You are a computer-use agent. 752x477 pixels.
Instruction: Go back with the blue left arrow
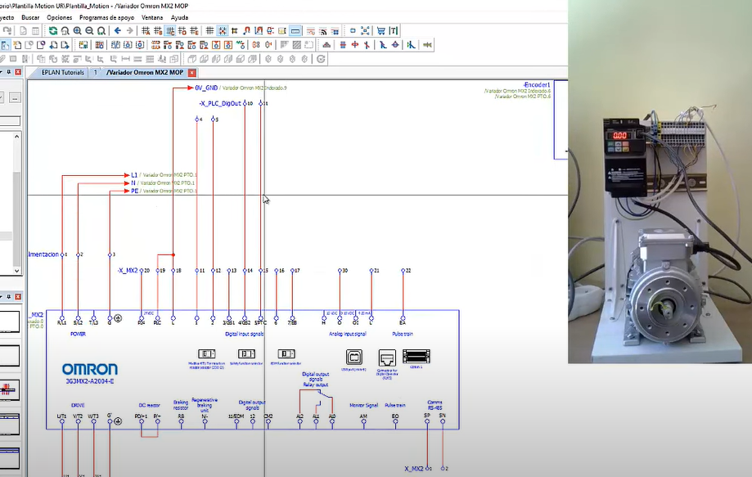click(x=118, y=31)
